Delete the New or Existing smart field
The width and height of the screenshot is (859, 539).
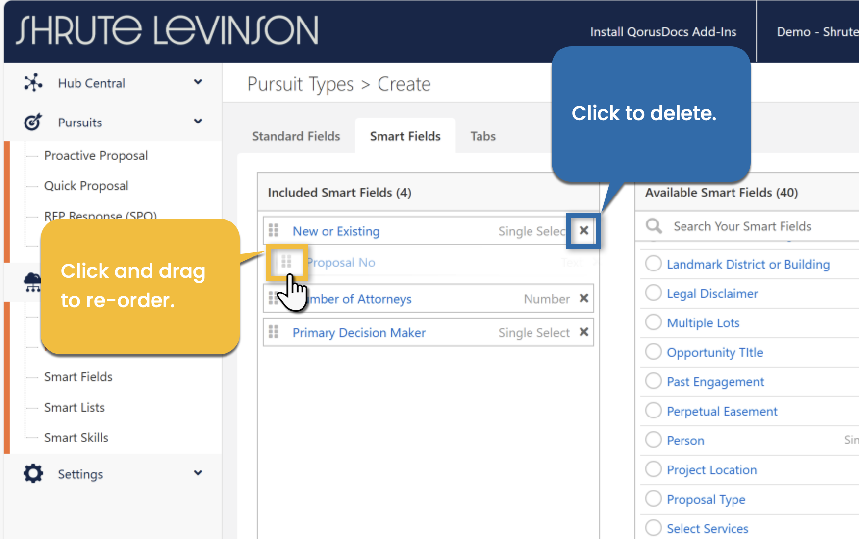[x=583, y=231]
